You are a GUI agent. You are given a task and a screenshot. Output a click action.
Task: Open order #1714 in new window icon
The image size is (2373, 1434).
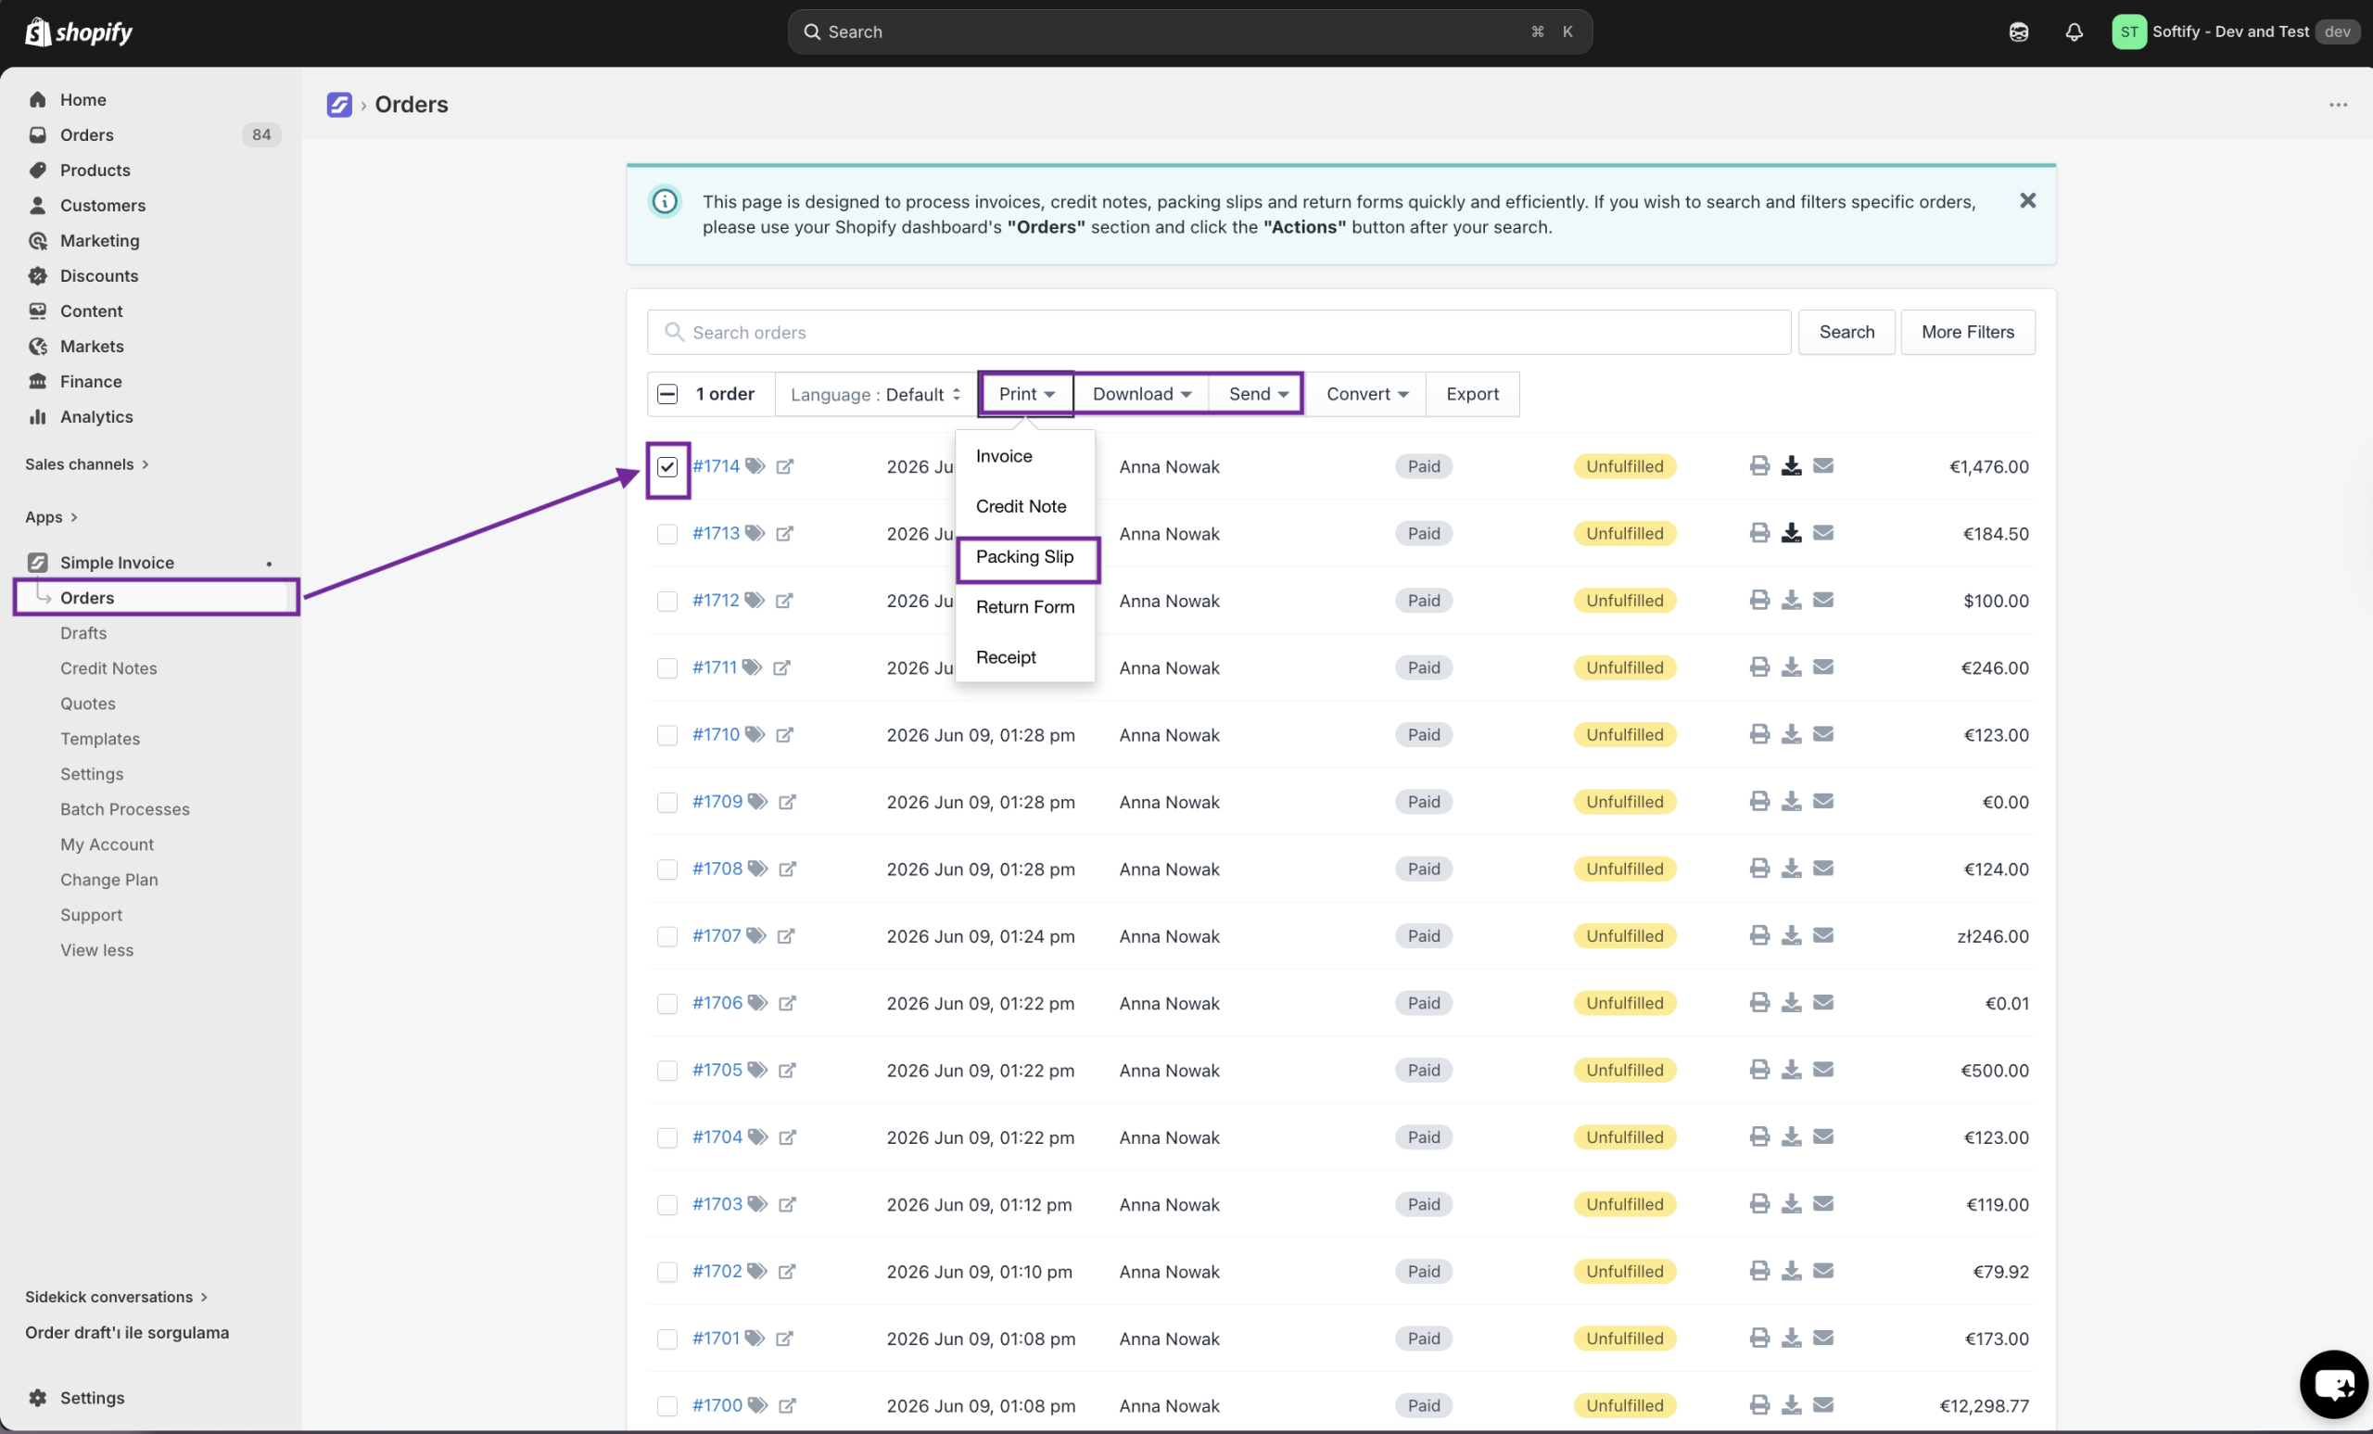tap(785, 466)
